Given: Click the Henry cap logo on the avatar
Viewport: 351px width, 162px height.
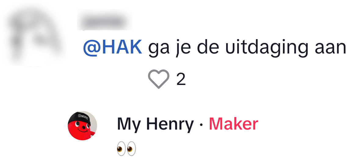Looking at the screenshot, I should pos(82,116).
